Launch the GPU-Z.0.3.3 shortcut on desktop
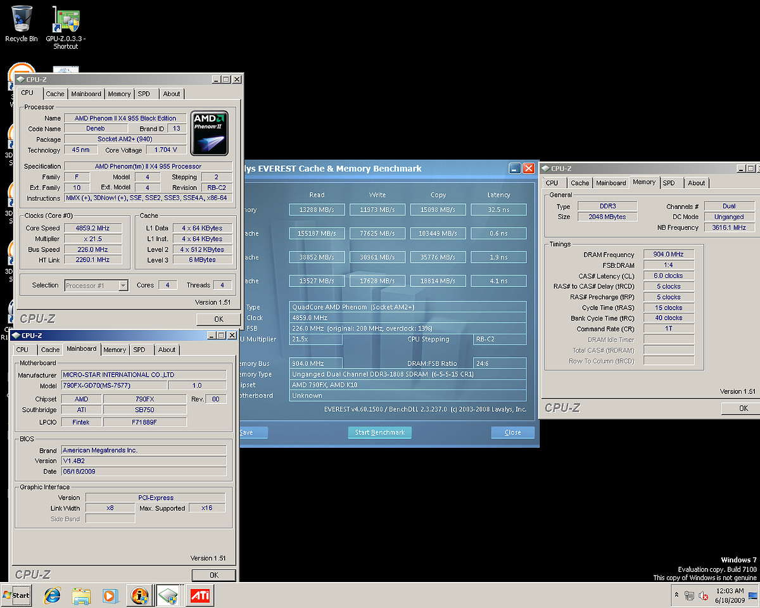This screenshot has height=608, width=760. click(66, 28)
